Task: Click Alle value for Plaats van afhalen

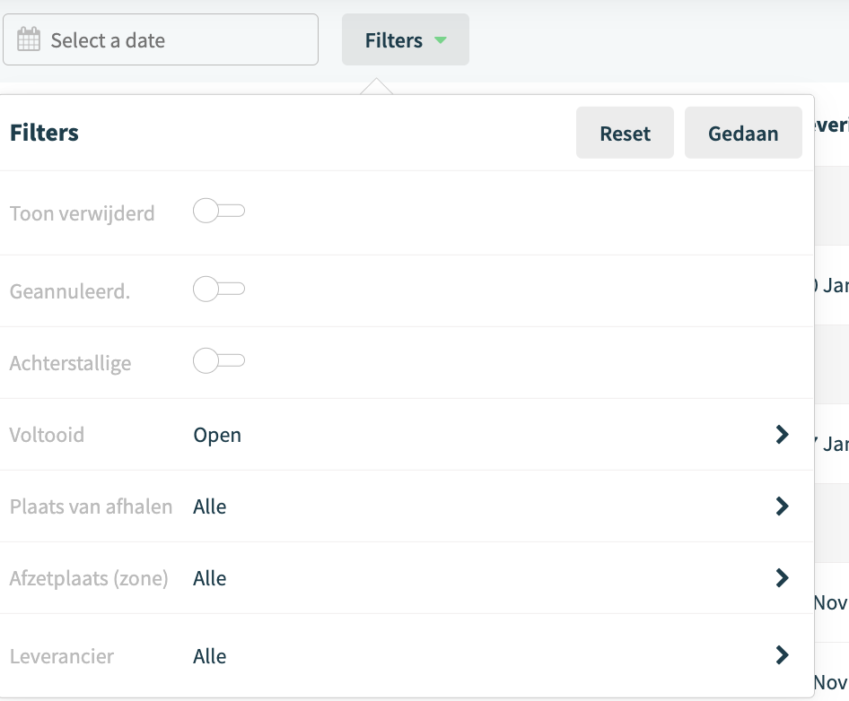Action: [x=210, y=506]
